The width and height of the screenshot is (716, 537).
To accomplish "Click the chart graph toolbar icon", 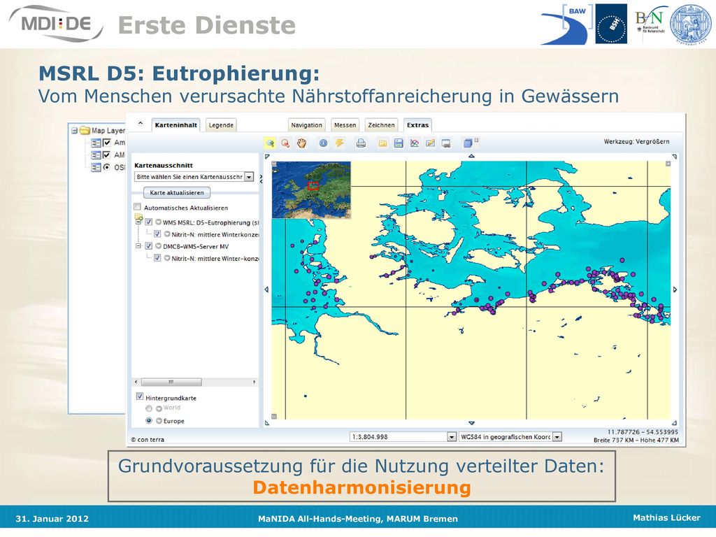I will 414,143.
